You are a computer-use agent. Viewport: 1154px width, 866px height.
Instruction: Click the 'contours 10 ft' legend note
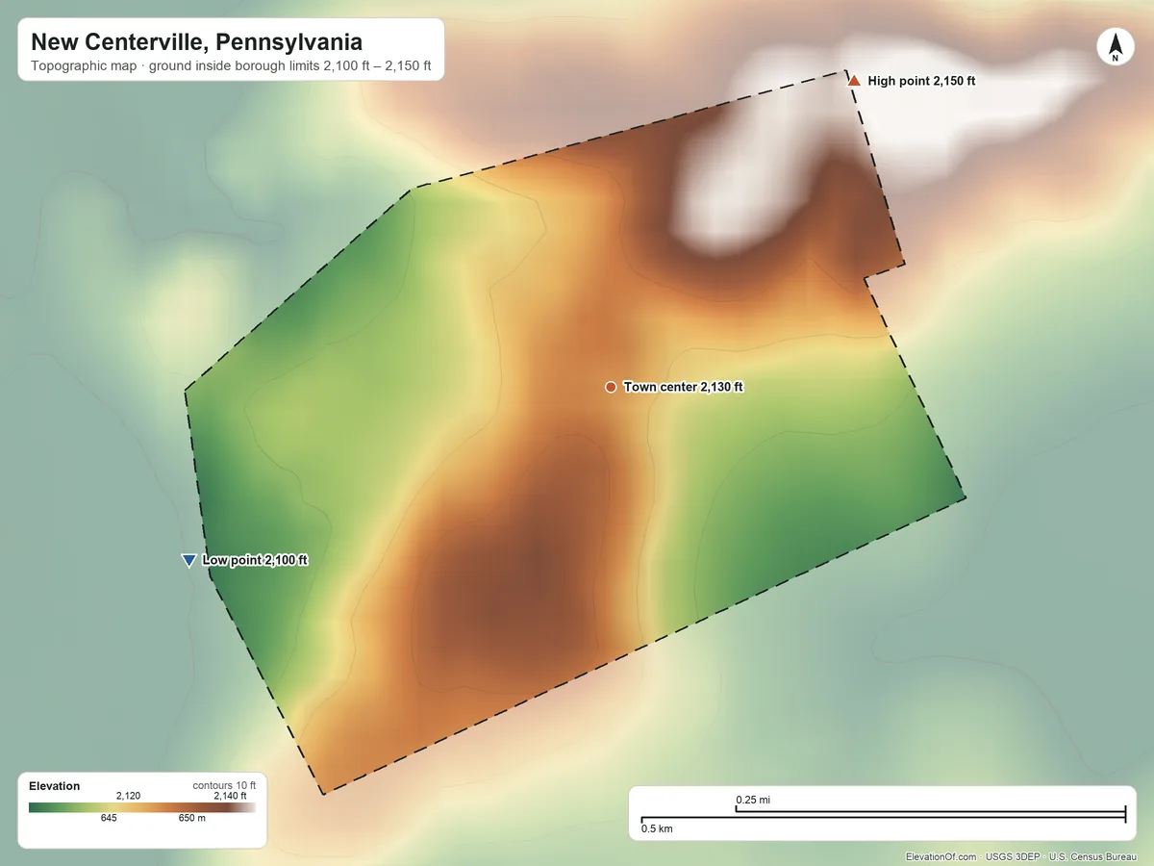(224, 785)
